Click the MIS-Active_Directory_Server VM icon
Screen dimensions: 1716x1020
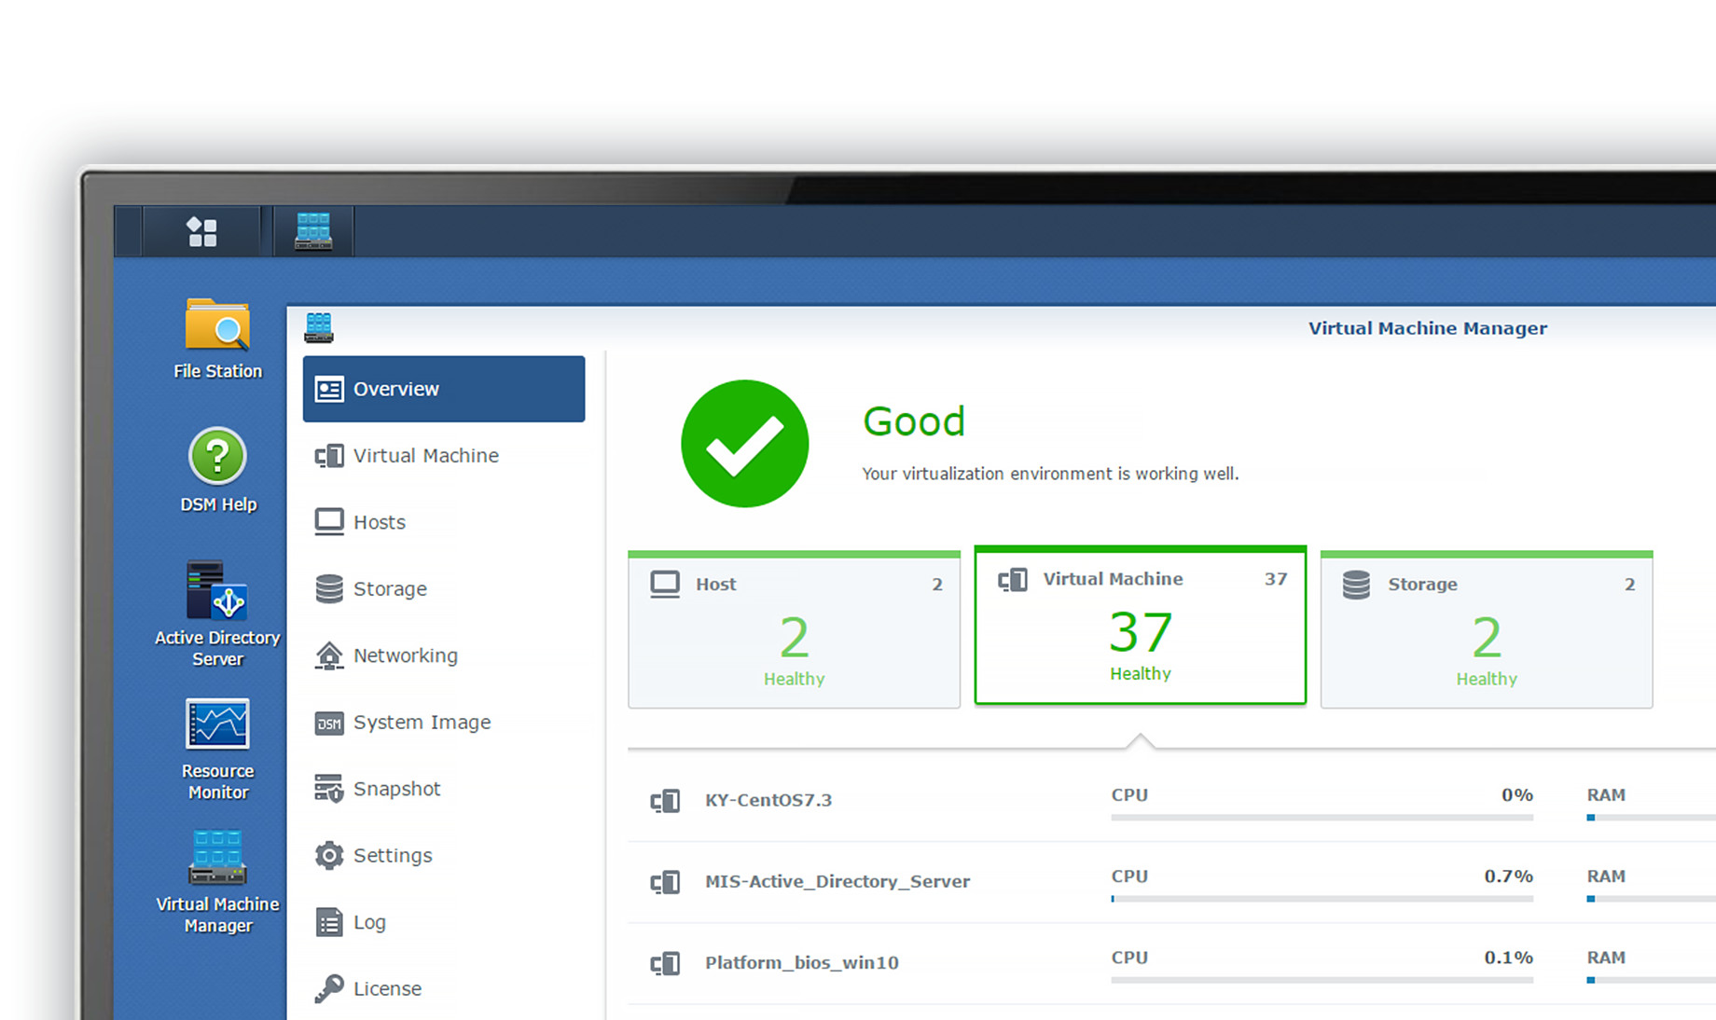(x=665, y=882)
